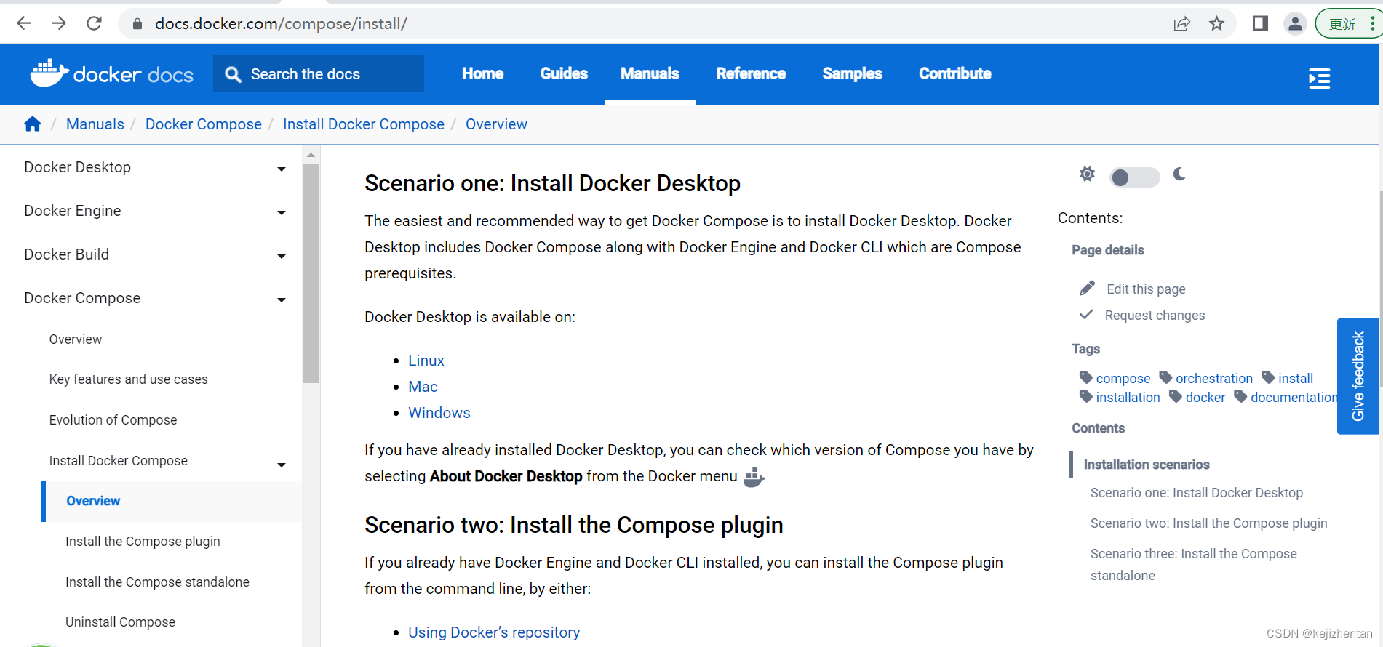This screenshot has width=1383, height=647.
Task: Expand the Docker Build sidebar section
Action: 282,256
